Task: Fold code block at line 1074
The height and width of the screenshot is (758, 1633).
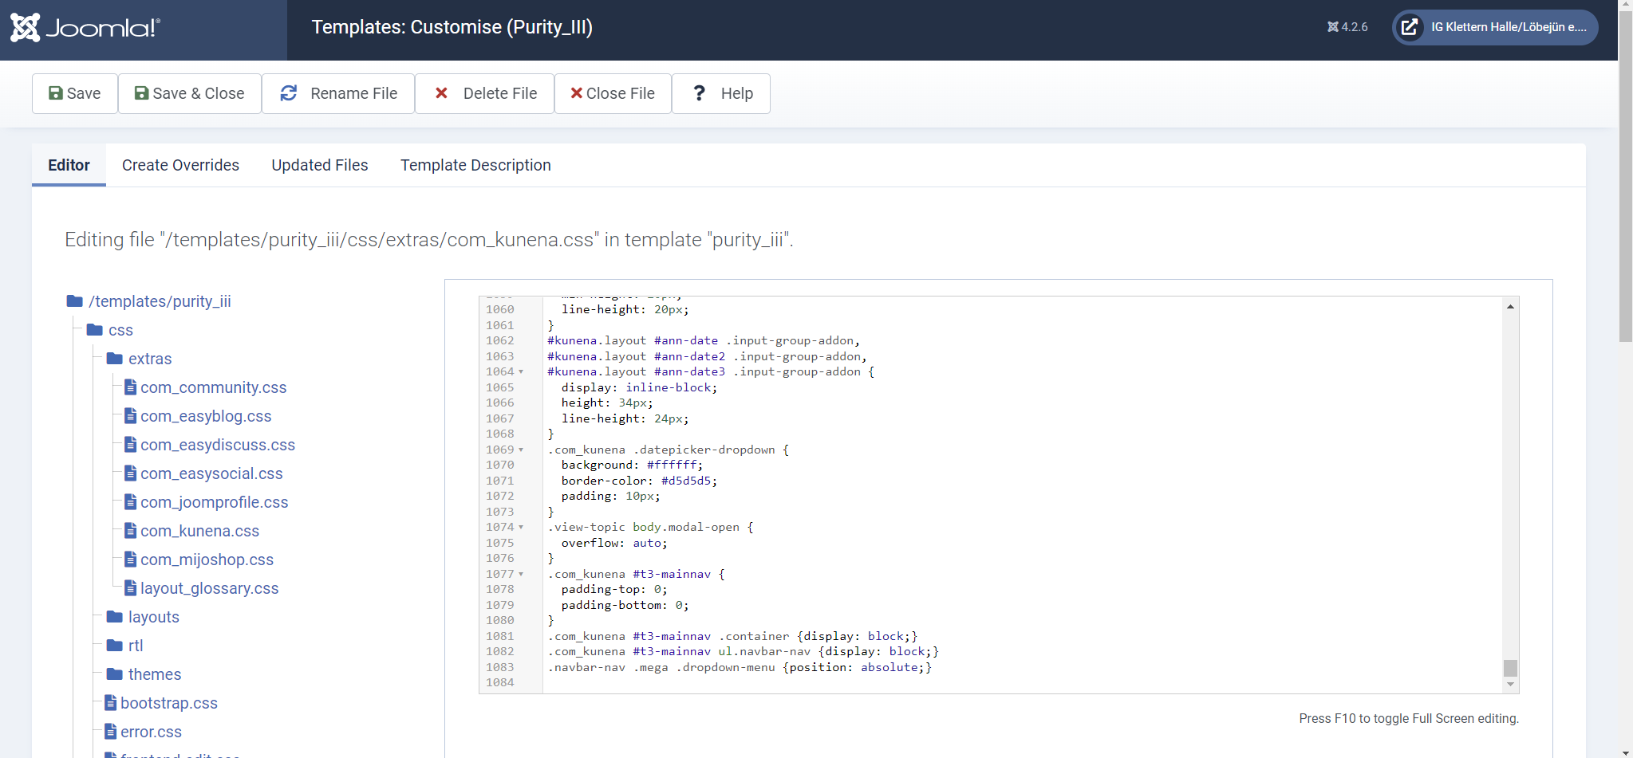Action: tap(521, 528)
